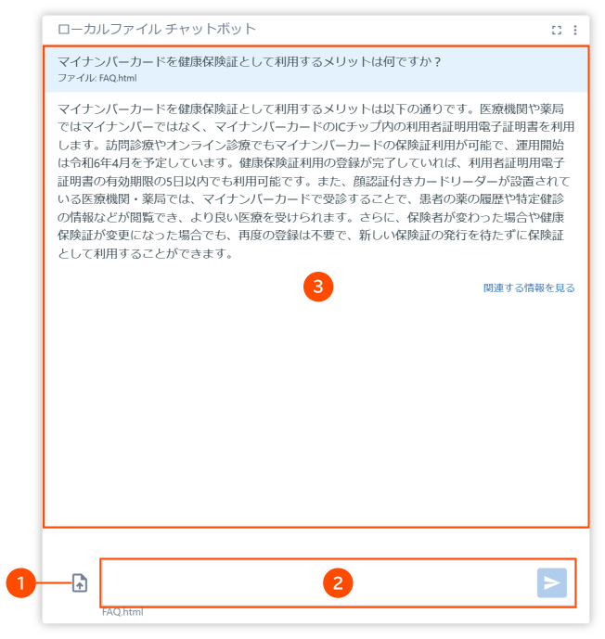Click the orange callout number 3
The image size is (605, 639).
tap(318, 287)
